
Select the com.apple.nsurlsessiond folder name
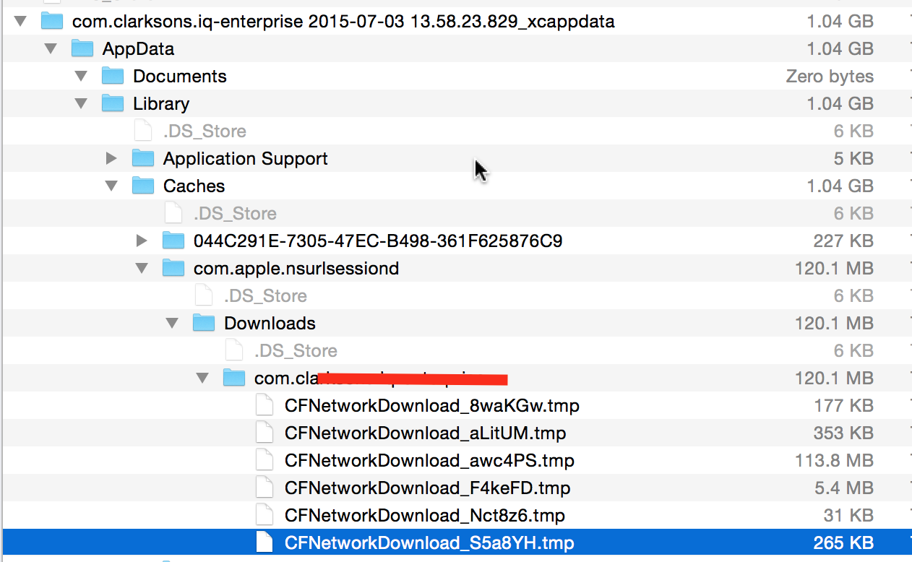click(x=296, y=269)
